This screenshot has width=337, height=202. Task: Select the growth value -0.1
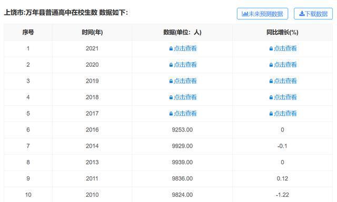point(282,146)
